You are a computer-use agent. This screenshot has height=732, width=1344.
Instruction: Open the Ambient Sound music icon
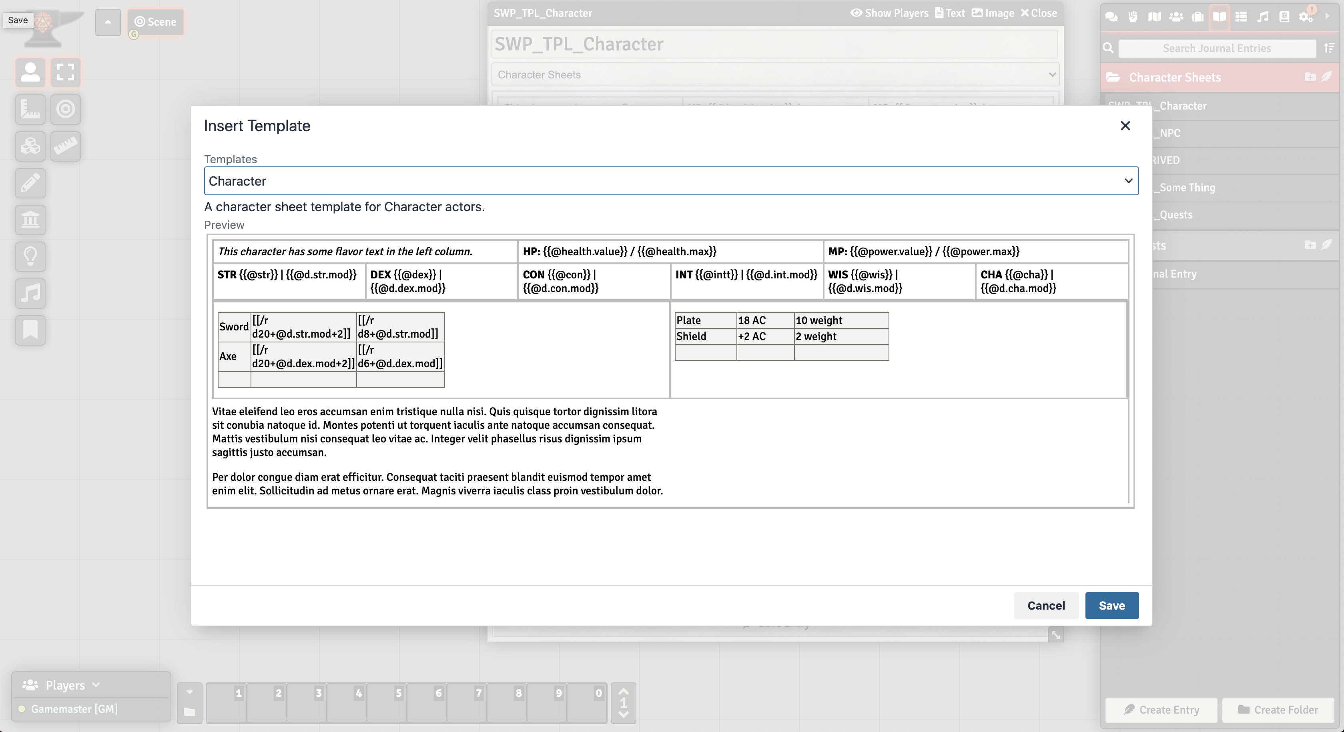(30, 293)
